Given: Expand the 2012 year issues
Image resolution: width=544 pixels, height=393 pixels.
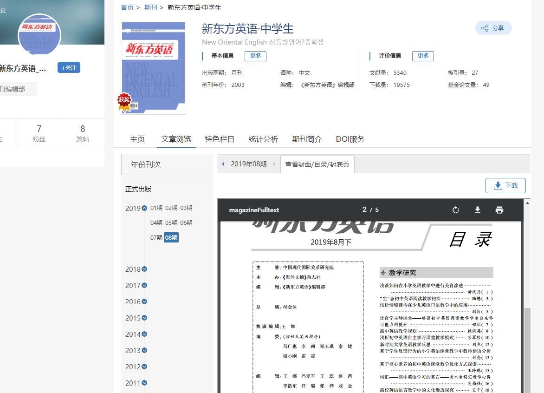Looking at the screenshot, I should pos(144,367).
